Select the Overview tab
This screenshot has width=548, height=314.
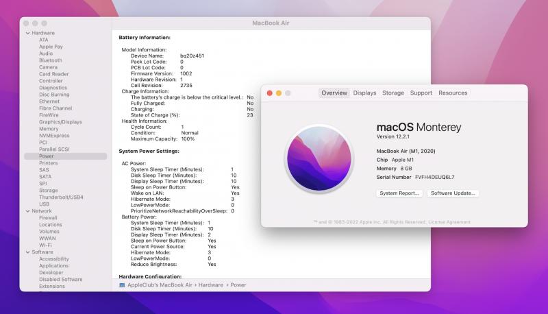tap(334, 93)
